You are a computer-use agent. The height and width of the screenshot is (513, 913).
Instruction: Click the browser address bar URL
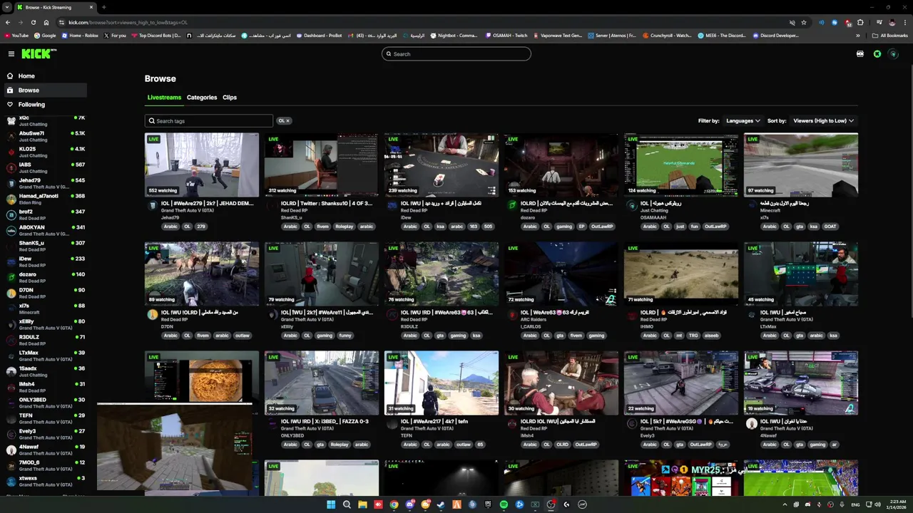[128, 22]
